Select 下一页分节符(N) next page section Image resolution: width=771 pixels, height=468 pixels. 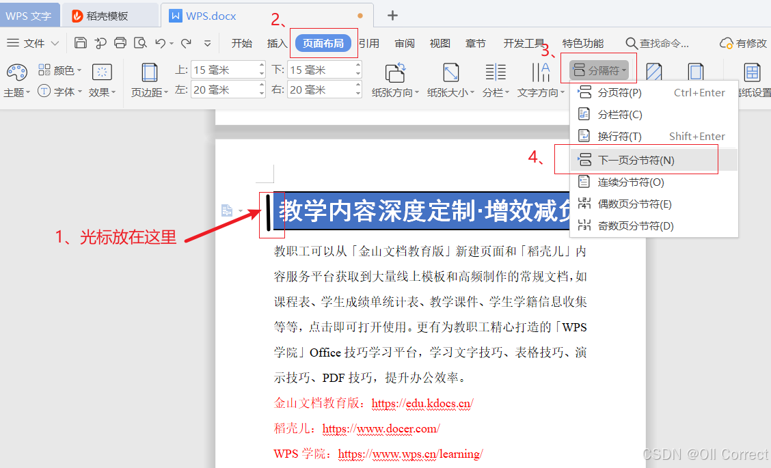pyautogui.click(x=653, y=161)
